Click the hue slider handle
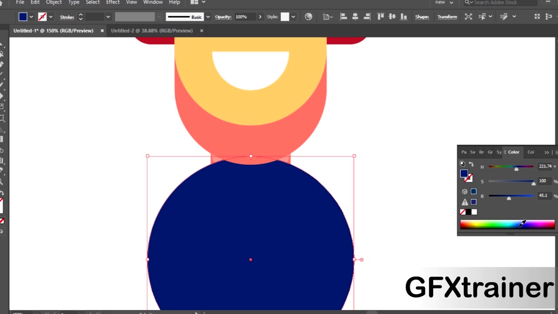This screenshot has height=314, width=558. point(516,169)
